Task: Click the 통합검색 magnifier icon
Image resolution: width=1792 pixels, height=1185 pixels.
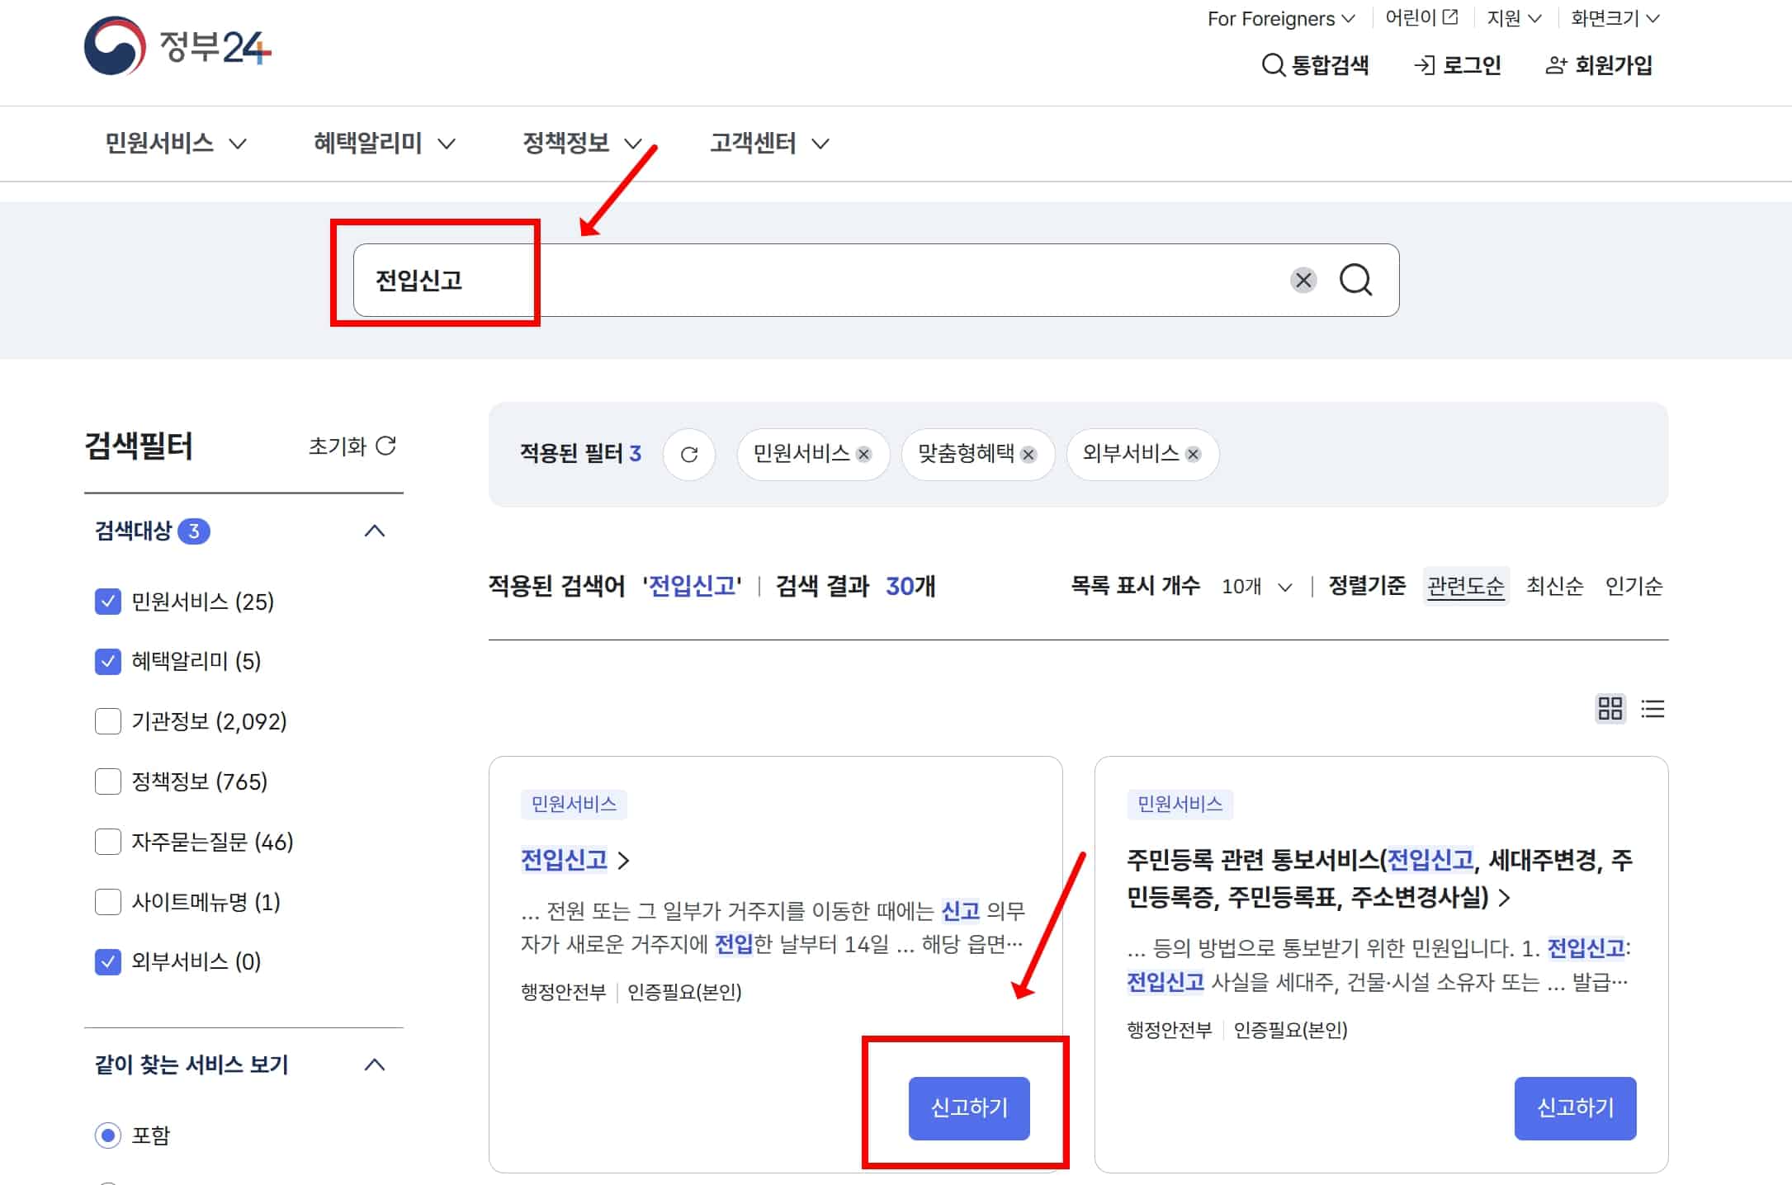Action: point(1274,65)
